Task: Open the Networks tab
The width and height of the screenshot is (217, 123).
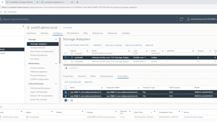Action: coord(112,33)
